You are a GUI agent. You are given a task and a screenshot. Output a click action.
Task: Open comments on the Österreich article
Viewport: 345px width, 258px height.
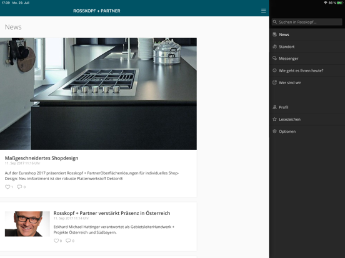[x=68, y=241]
